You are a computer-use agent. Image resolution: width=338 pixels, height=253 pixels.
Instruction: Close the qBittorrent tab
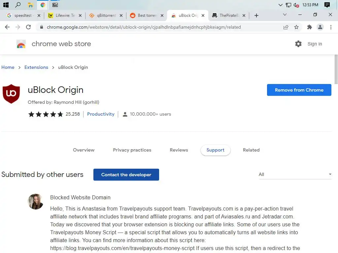(121, 15)
